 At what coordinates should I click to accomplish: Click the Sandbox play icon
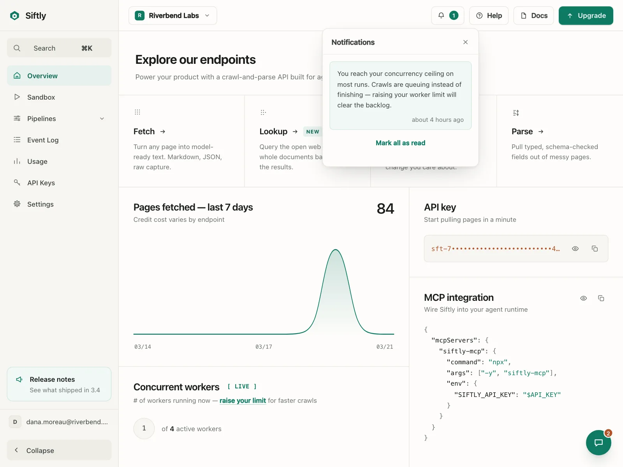click(x=17, y=97)
